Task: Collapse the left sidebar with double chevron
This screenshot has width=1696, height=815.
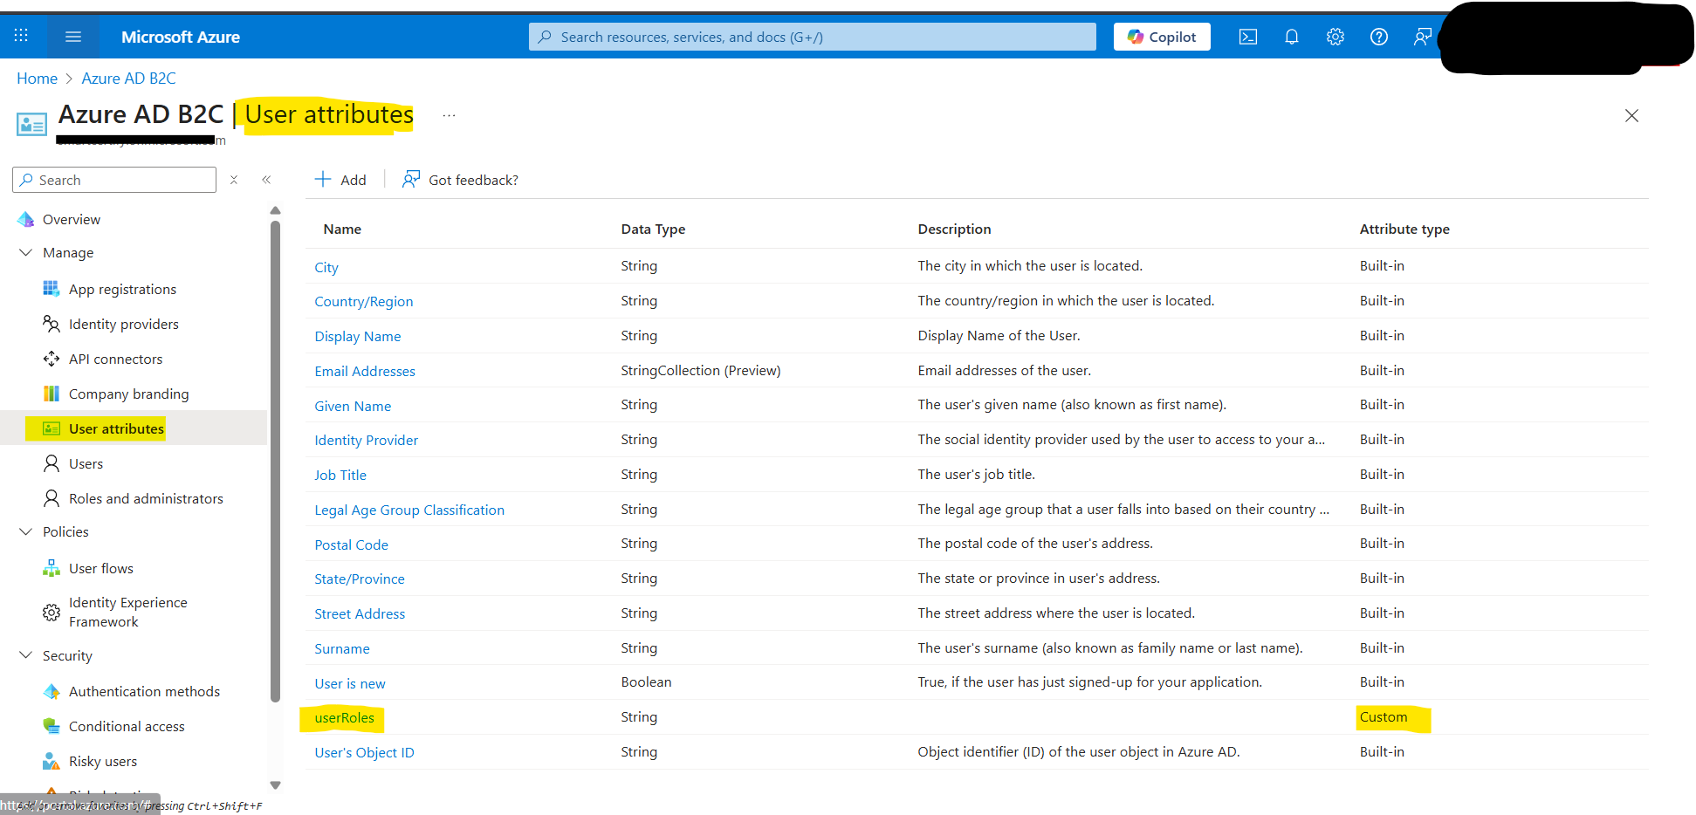Action: (x=267, y=179)
